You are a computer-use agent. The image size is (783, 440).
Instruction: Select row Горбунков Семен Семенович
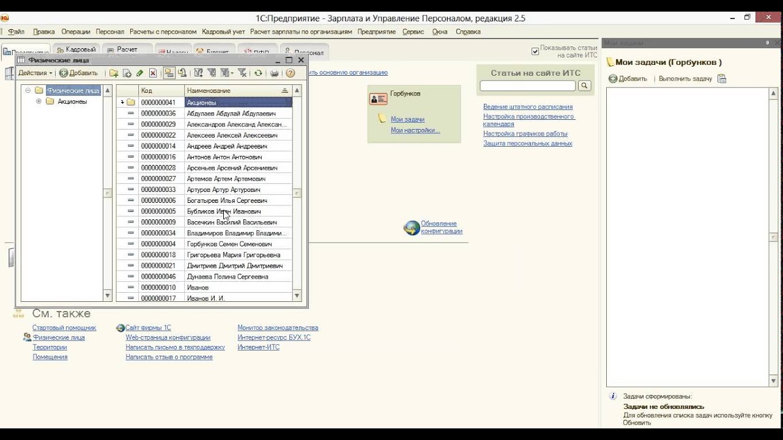pos(204,244)
